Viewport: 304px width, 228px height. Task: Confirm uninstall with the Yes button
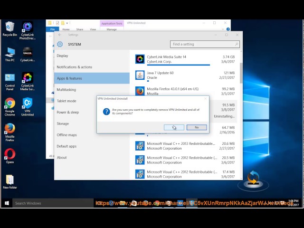coord(174,127)
